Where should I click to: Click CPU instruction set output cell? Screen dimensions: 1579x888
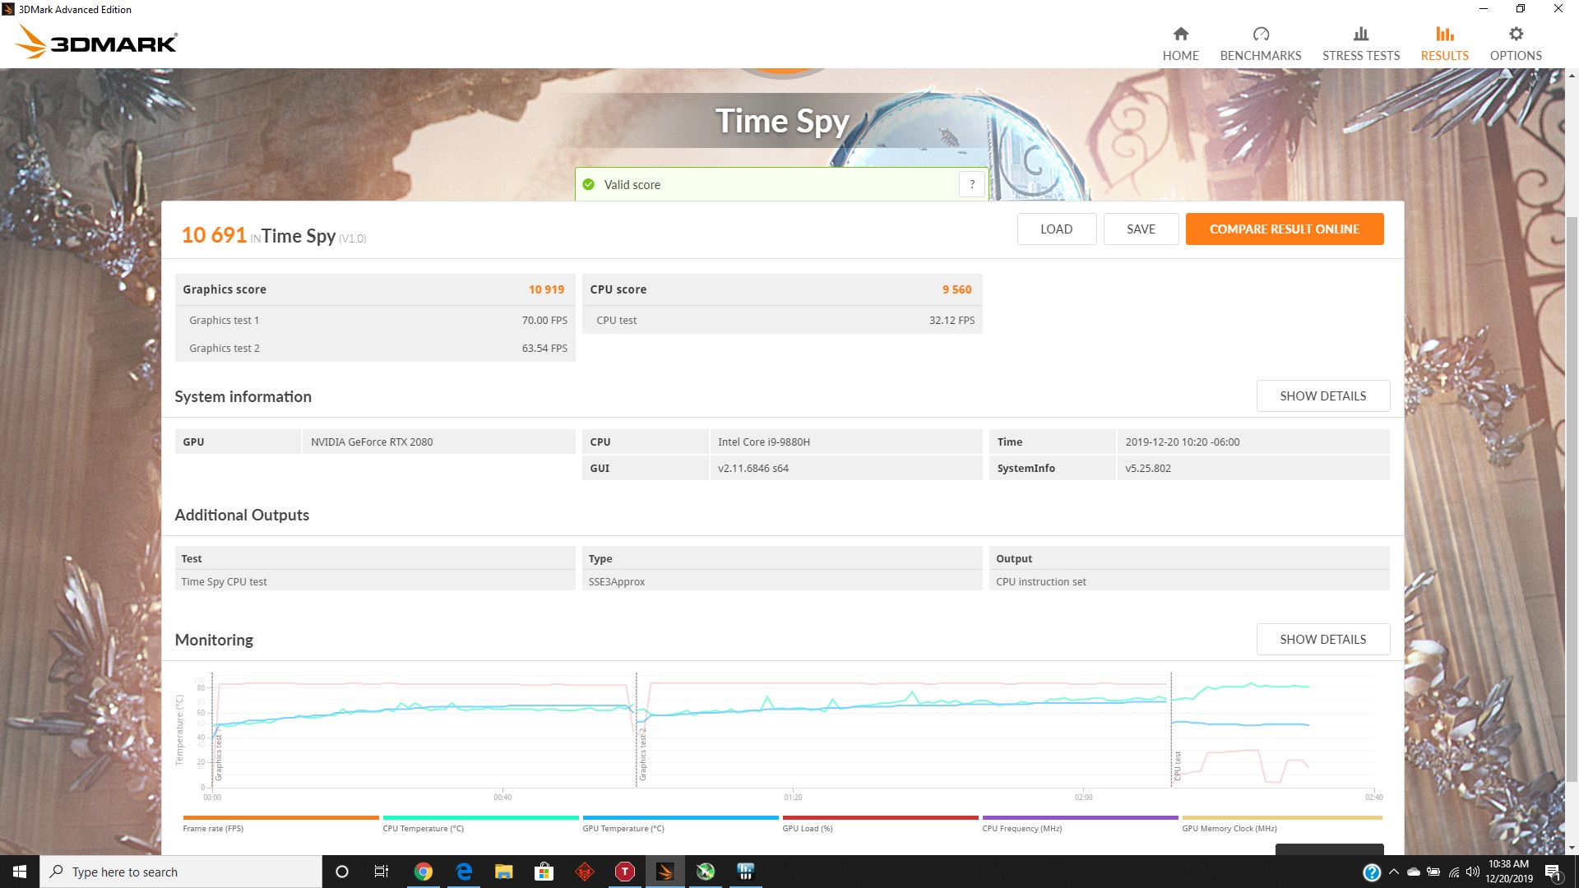1189,581
